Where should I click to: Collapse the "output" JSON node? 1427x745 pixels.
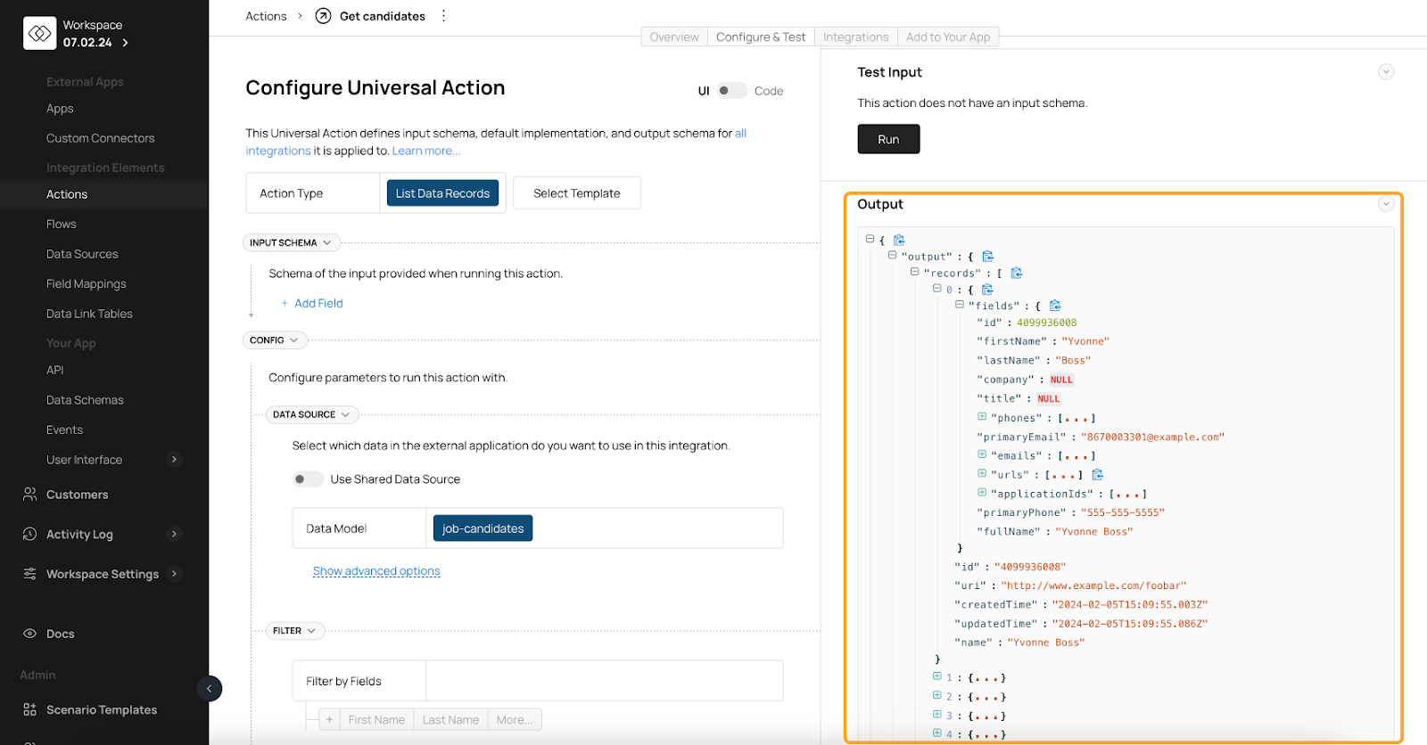892,255
